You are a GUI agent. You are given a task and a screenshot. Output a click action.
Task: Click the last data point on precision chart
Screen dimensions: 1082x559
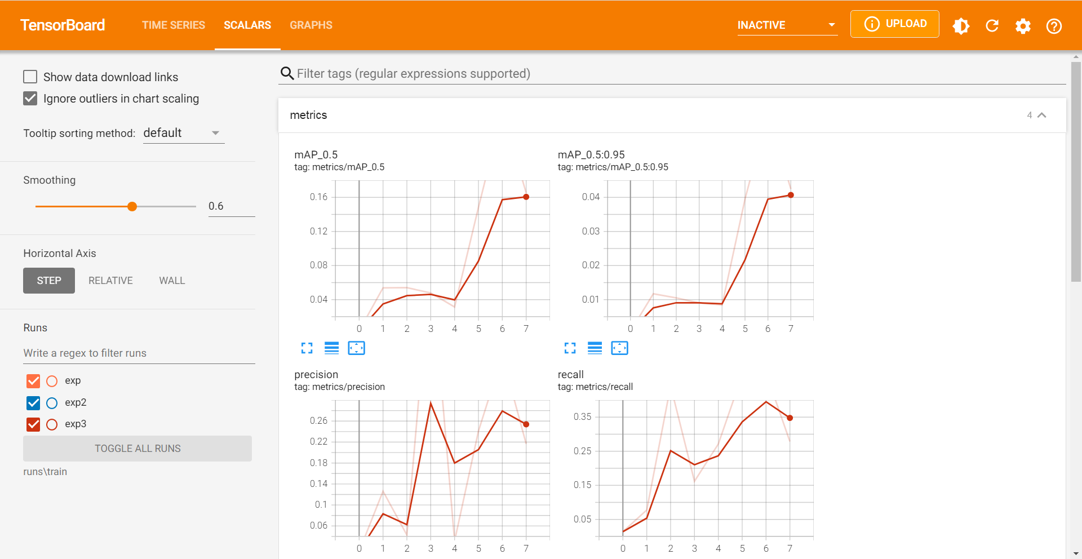click(x=526, y=424)
